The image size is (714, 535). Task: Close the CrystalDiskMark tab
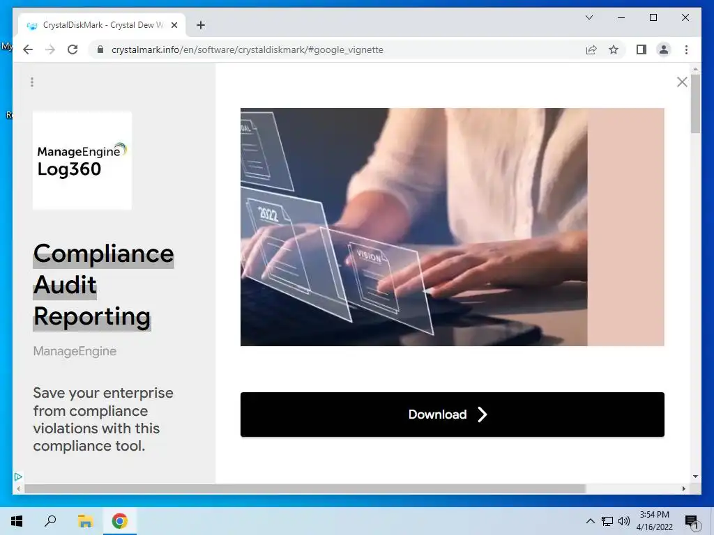coord(174,25)
